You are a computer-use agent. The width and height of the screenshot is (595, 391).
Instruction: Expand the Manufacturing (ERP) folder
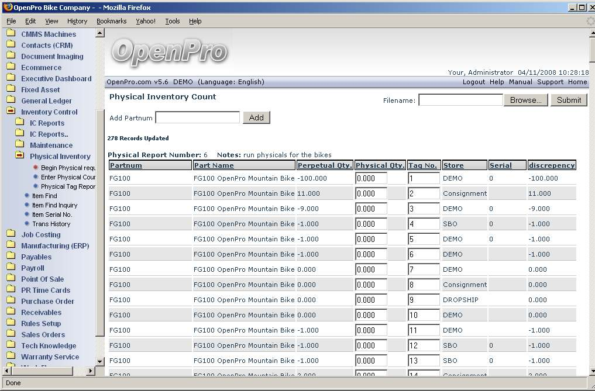[55, 245]
